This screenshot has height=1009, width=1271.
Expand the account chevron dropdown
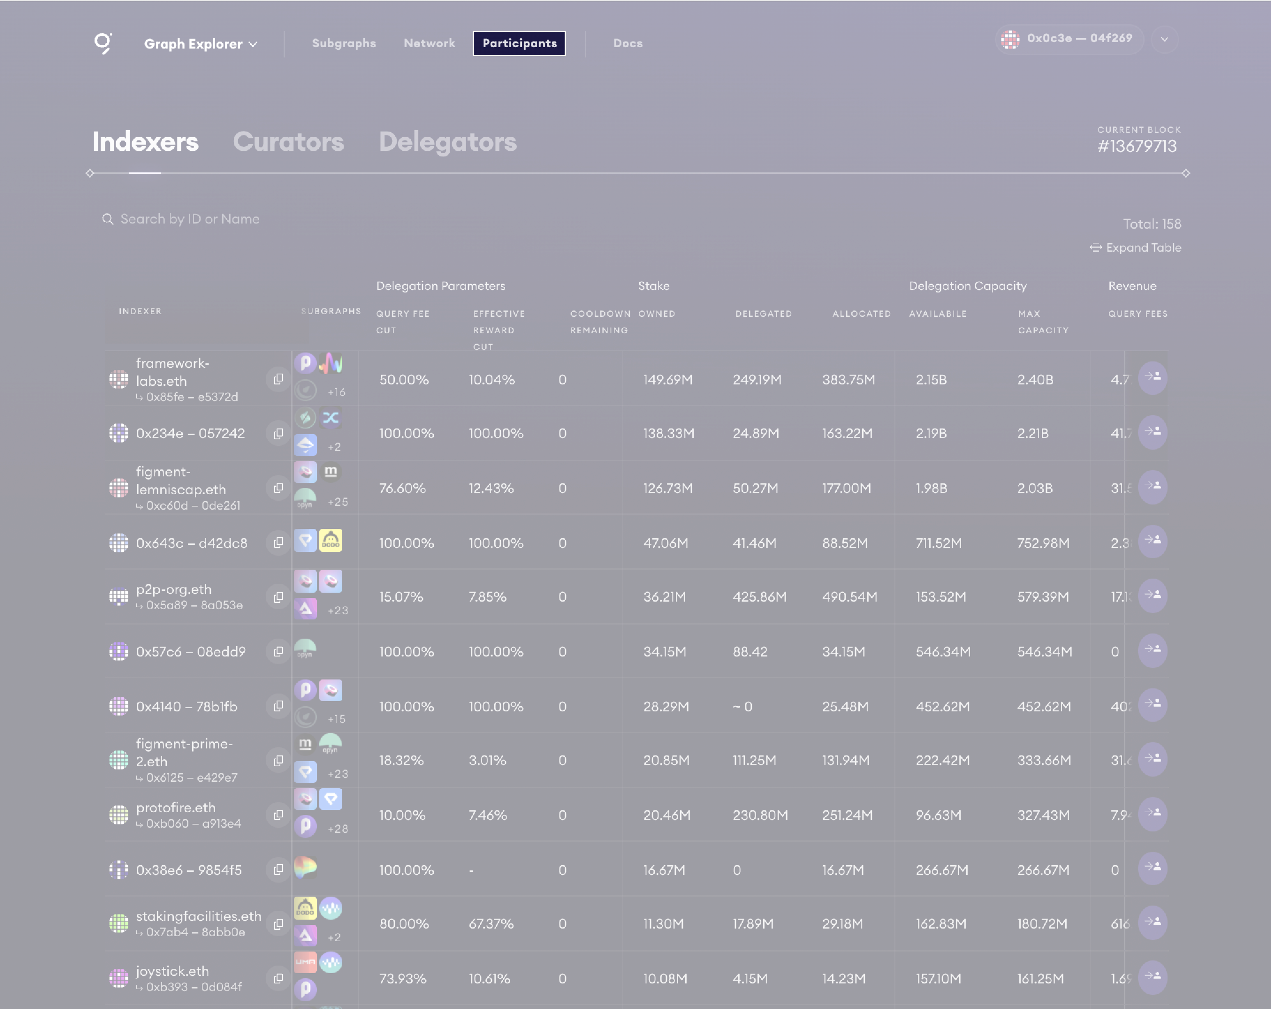coord(1164,40)
